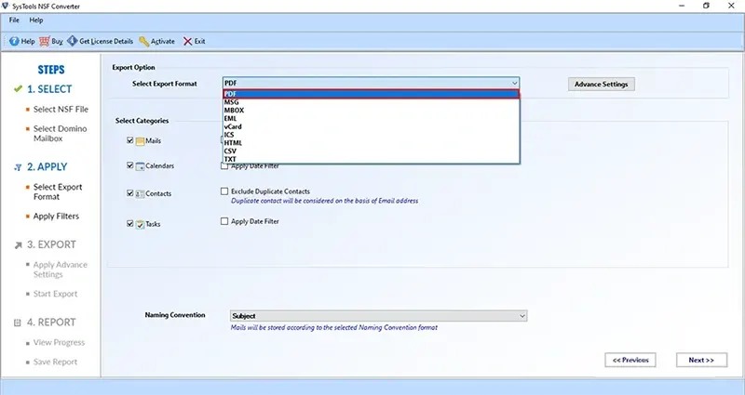Click the Select Categories label
Image resolution: width=745 pixels, height=395 pixels.
(142, 121)
